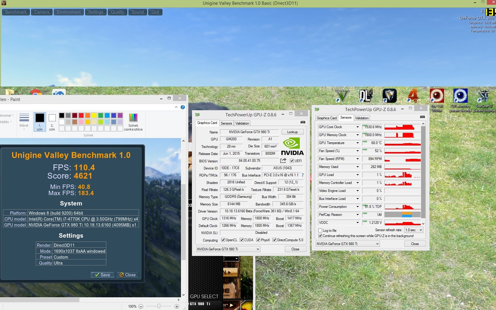This screenshot has width=496, height=310.
Task: Pick the red swatch in Paint palette
Action: tap(81, 115)
